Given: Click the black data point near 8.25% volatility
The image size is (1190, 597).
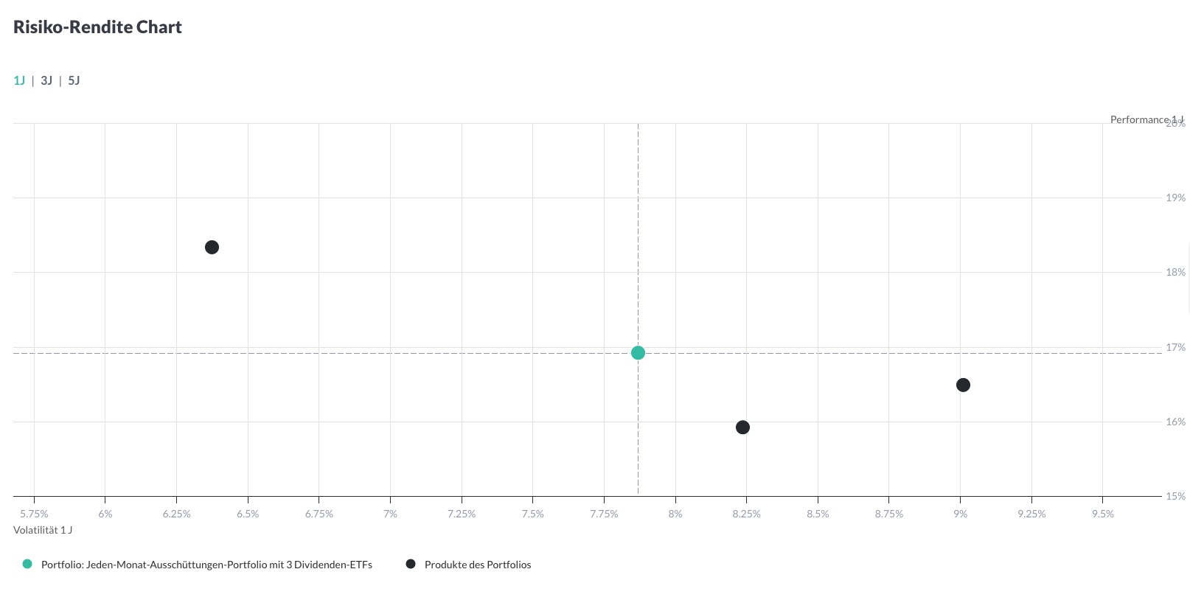Looking at the screenshot, I should tap(742, 427).
